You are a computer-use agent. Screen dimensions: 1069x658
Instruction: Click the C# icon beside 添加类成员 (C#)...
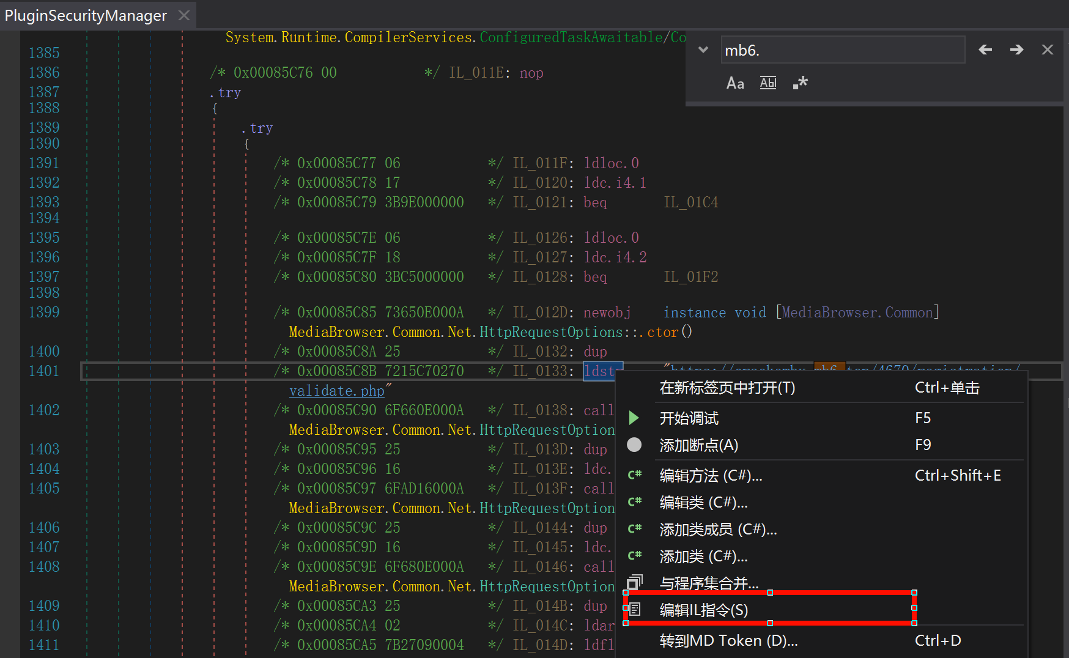click(x=635, y=529)
